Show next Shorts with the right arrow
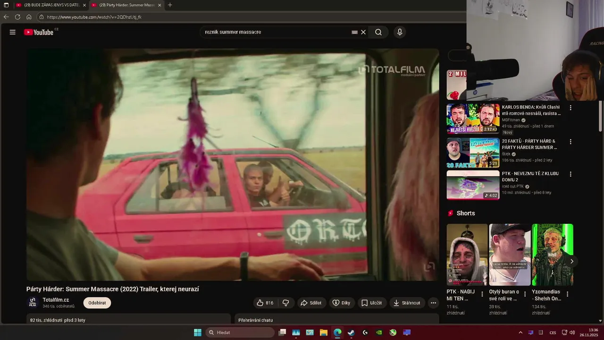Viewport: 604px width, 340px height. (x=572, y=261)
